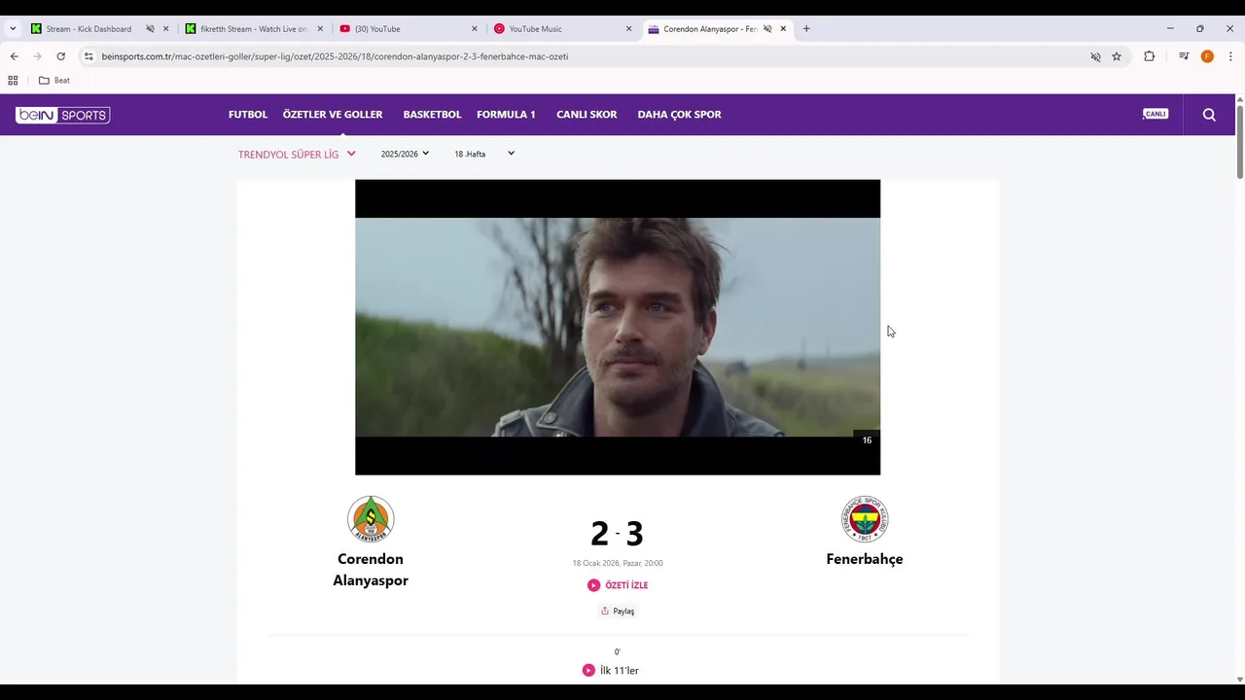Reload the page with refresh icon

60,56
